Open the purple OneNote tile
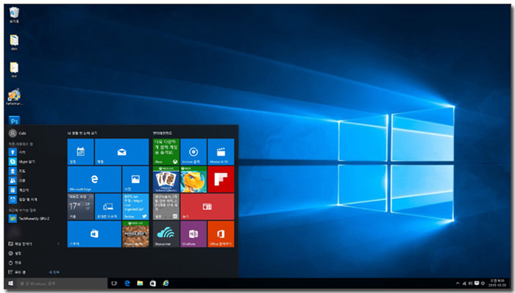Screen dimensions: 515x293 (193, 234)
